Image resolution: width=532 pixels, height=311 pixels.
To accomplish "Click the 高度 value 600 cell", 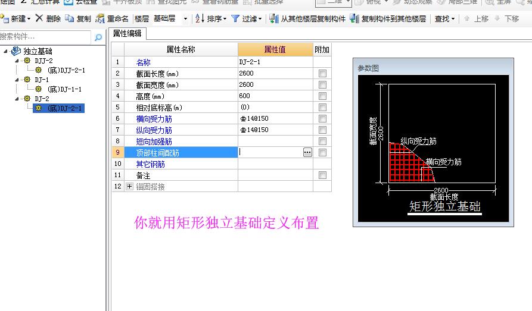I will point(275,96).
